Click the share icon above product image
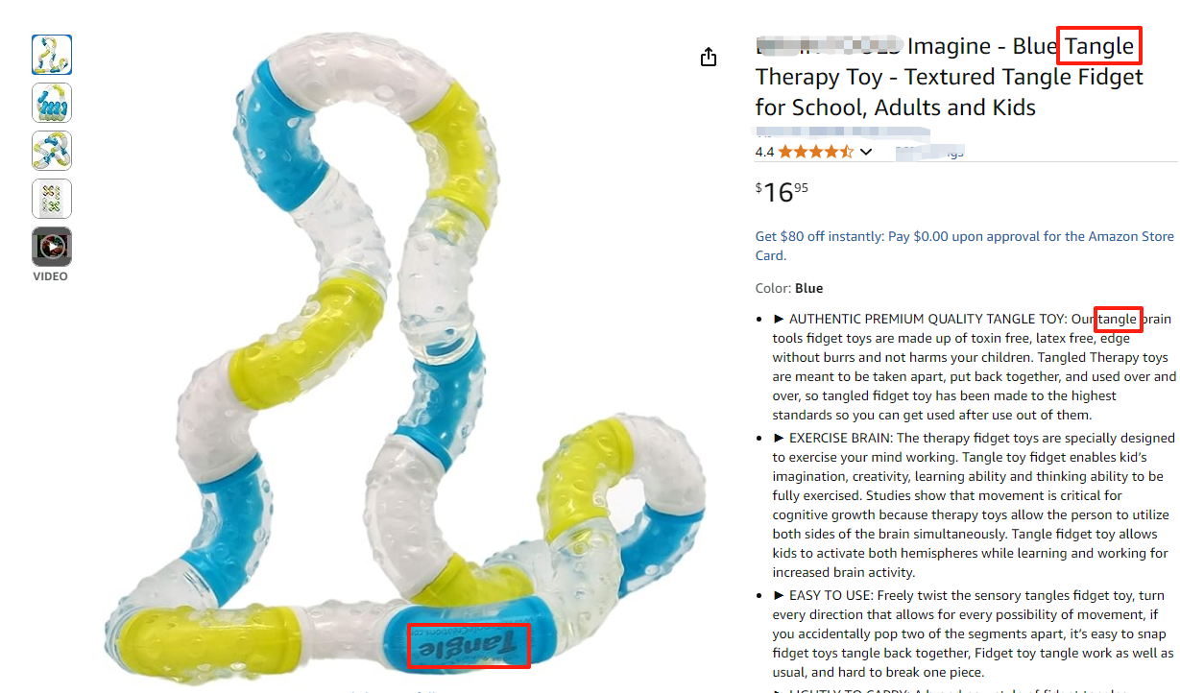 tap(709, 58)
